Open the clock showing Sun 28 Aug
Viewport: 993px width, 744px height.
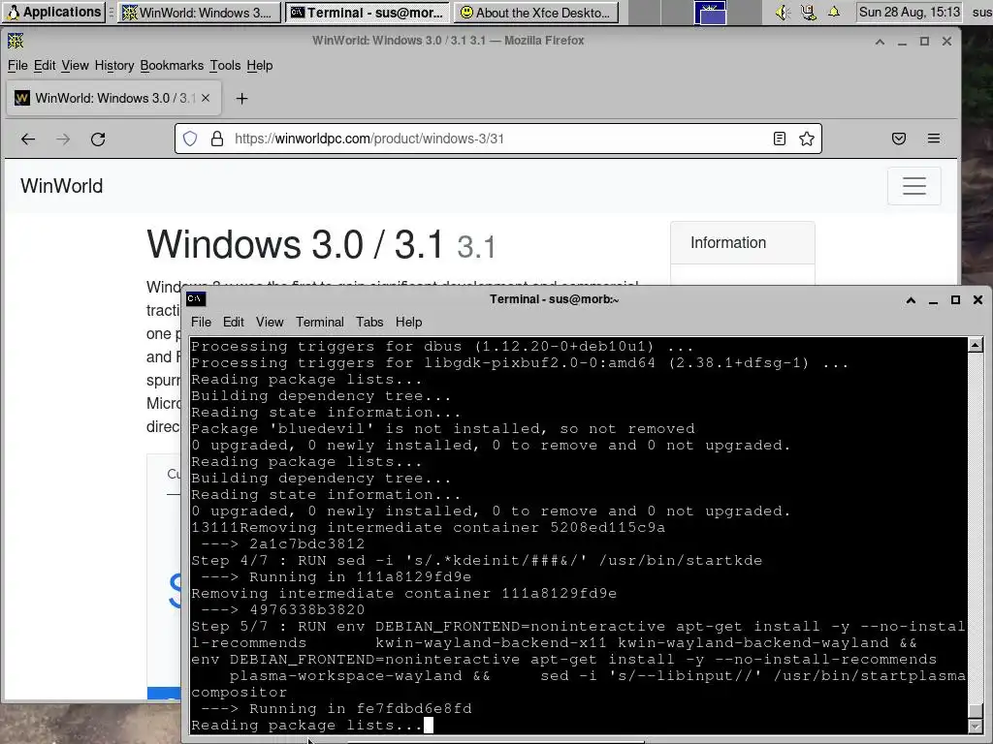coord(909,12)
